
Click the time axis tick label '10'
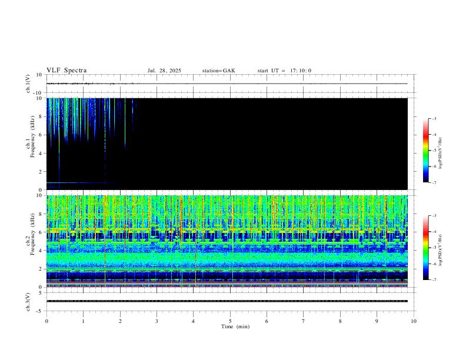pos(414,321)
